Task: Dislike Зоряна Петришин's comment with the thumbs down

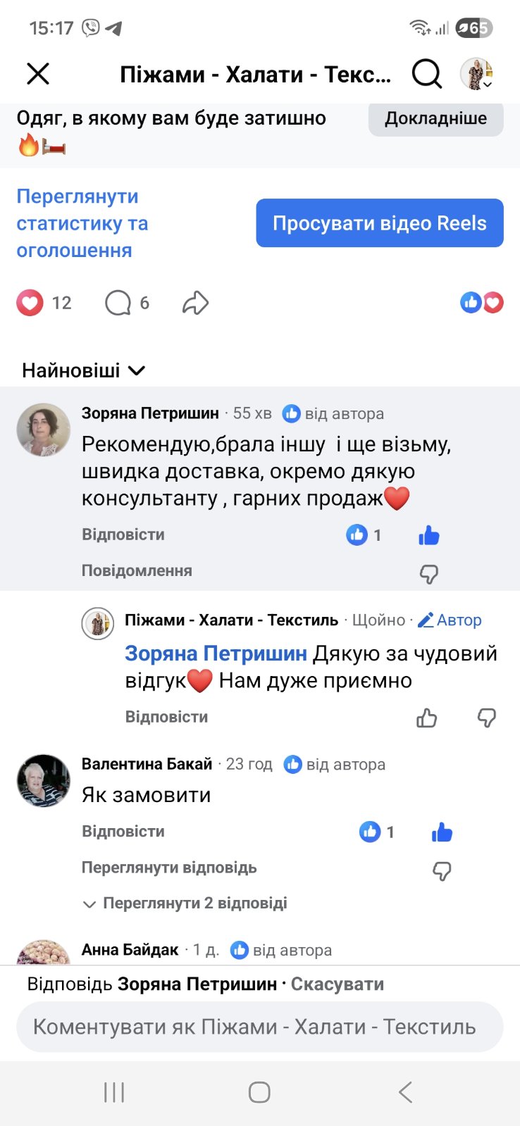Action: coord(428,575)
